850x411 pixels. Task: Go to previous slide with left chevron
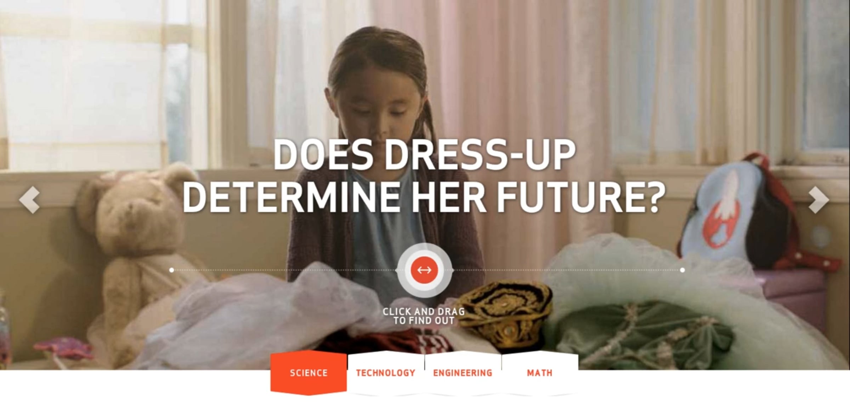pos(29,200)
